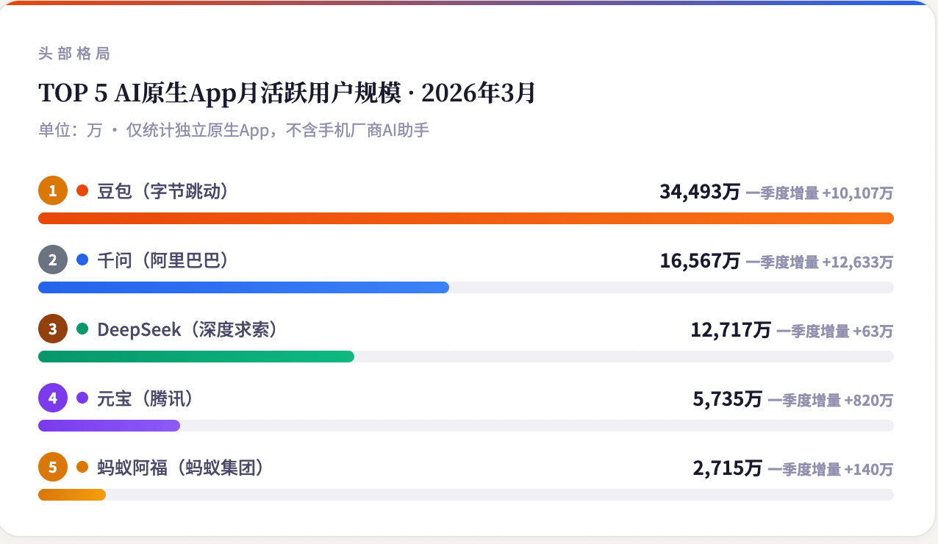Click the 34,493万 value
The height and width of the screenshot is (544, 938).
click(x=699, y=193)
